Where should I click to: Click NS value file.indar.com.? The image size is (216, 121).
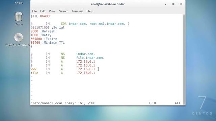pos(90,58)
